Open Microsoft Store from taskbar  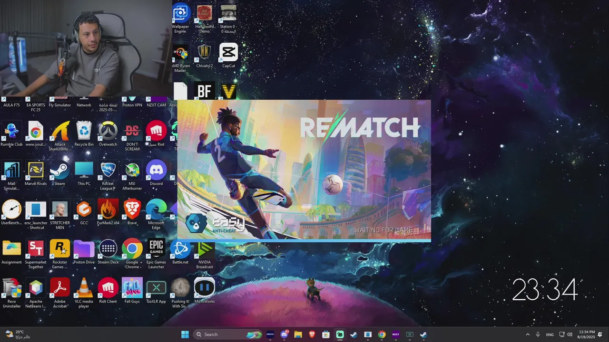point(326,334)
